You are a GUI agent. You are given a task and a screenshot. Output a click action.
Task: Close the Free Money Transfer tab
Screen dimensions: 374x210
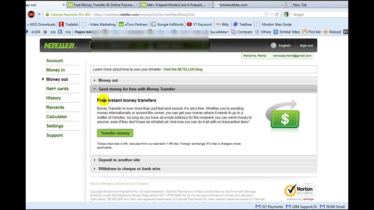137,5
